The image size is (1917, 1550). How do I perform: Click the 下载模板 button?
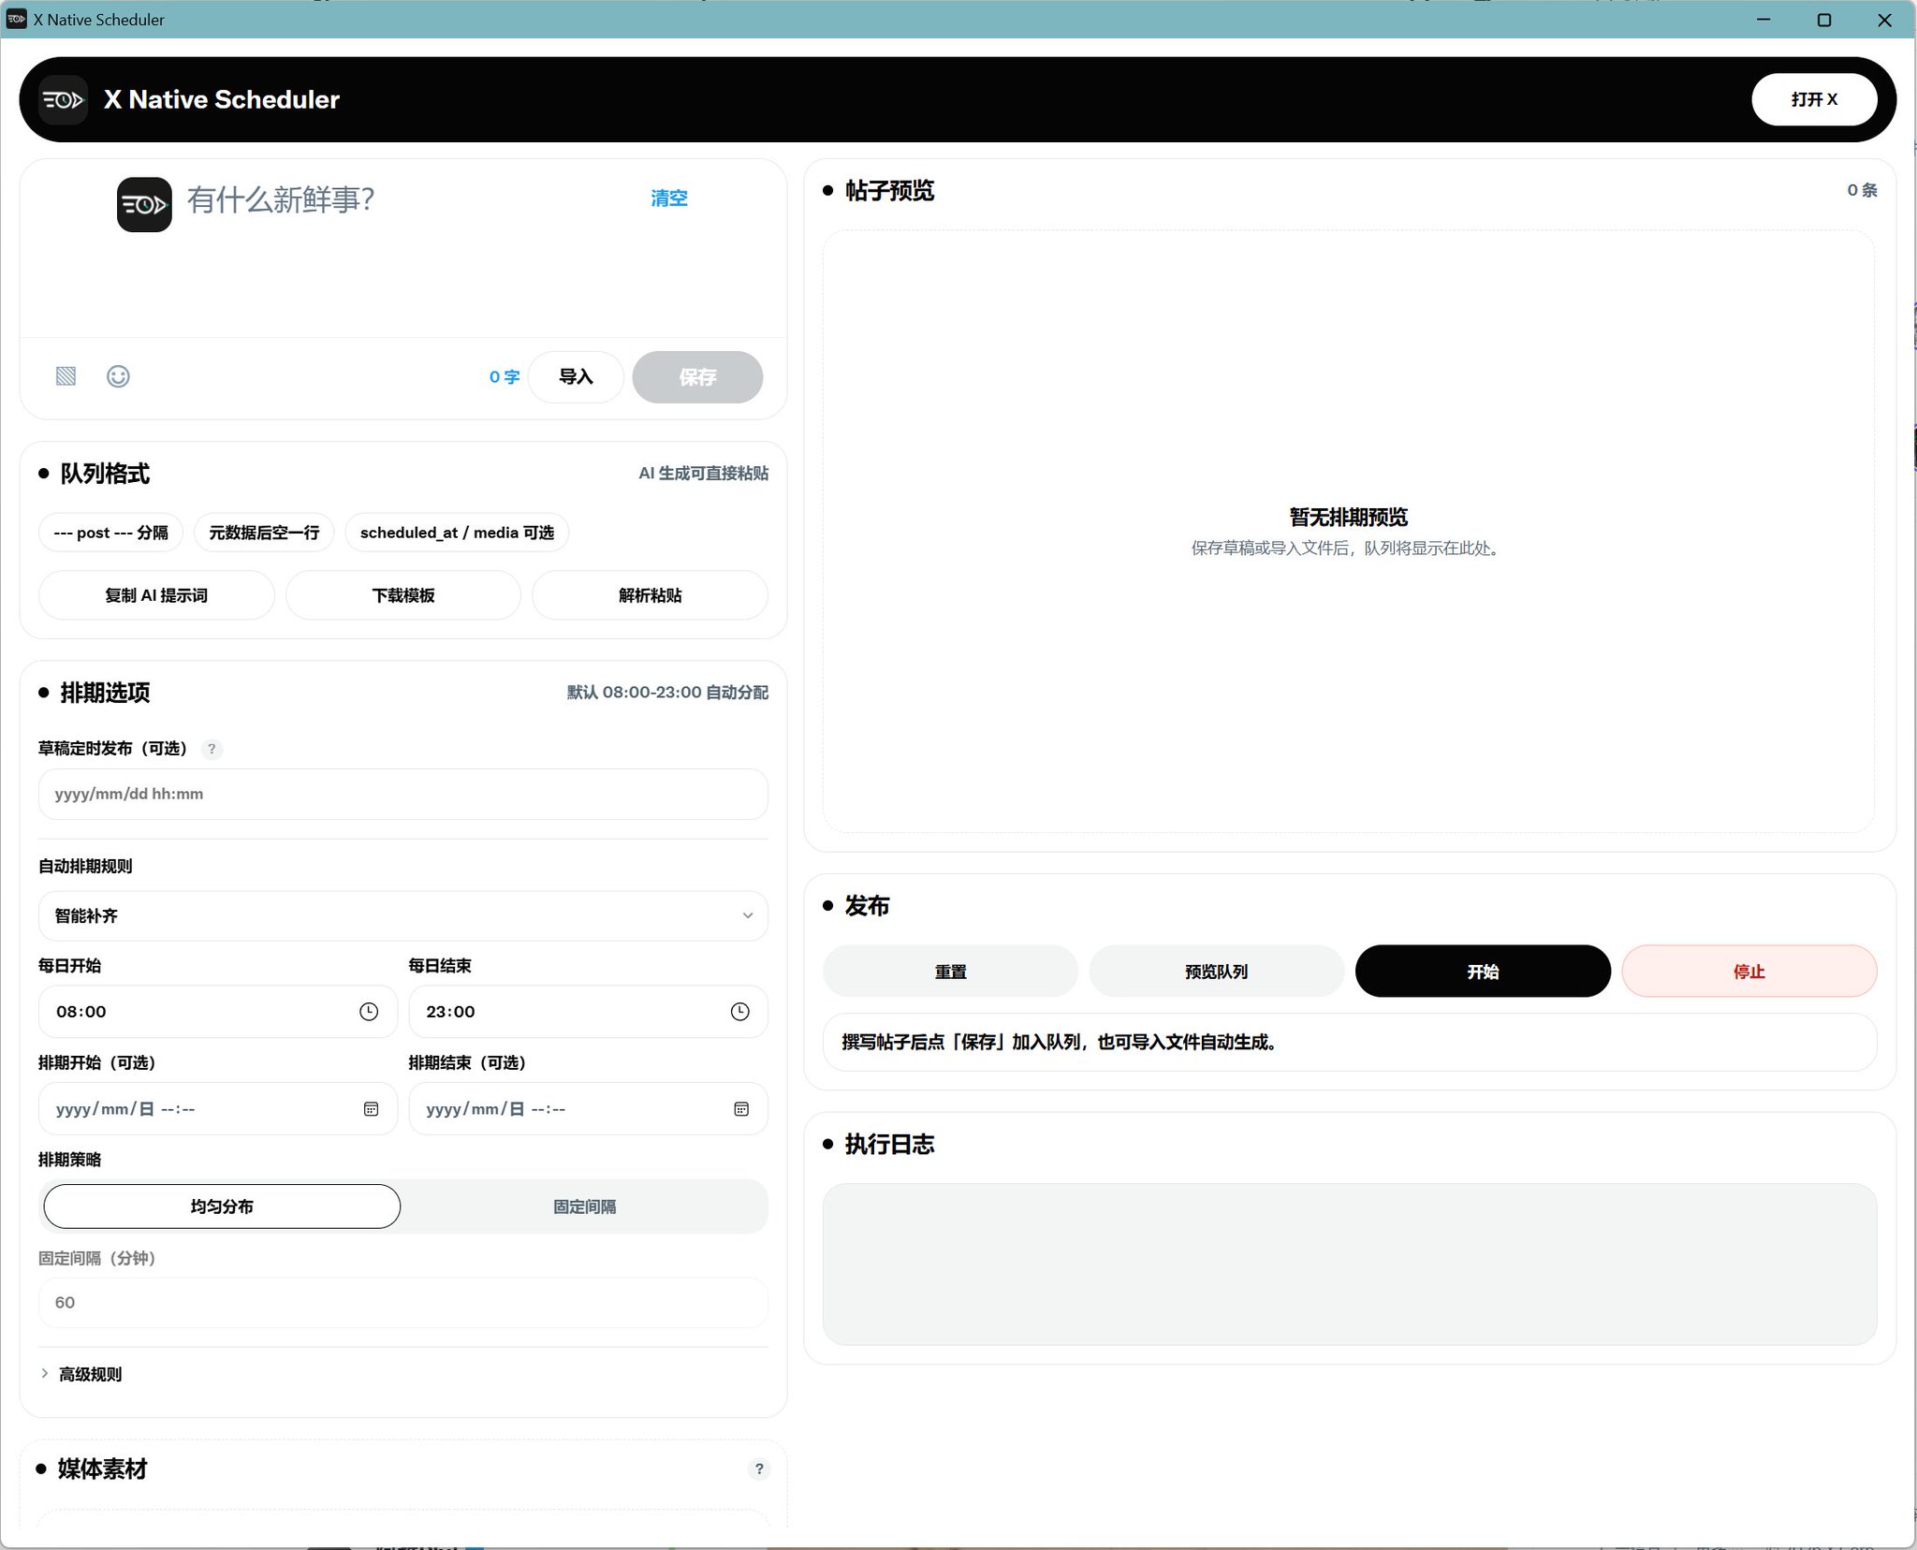tap(403, 595)
